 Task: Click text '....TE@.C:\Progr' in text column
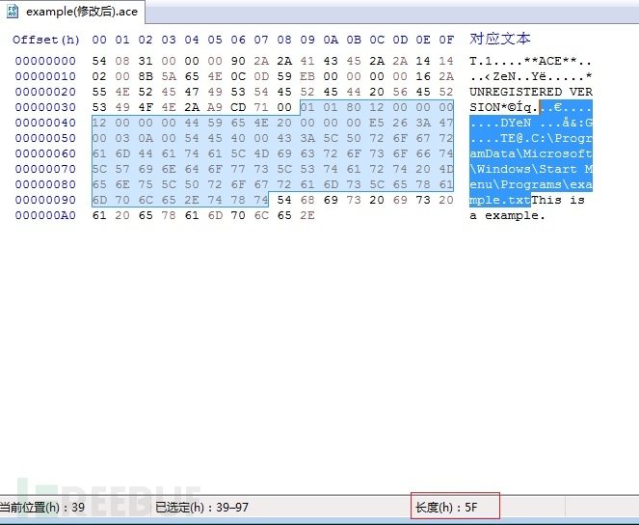tap(531, 138)
